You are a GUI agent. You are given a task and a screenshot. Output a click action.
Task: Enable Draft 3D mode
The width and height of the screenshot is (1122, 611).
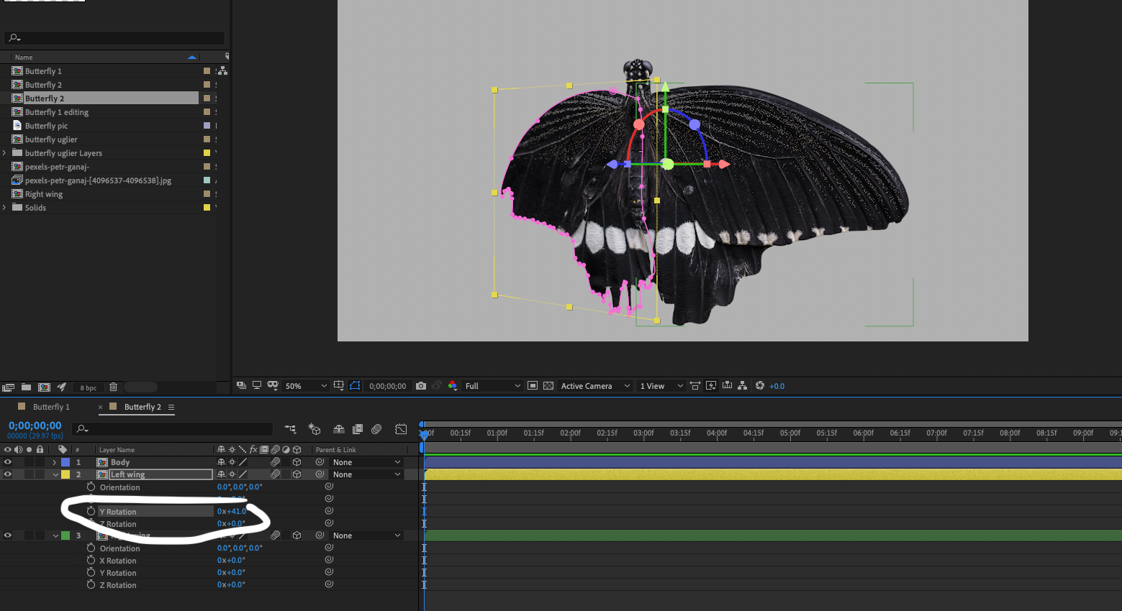315,428
